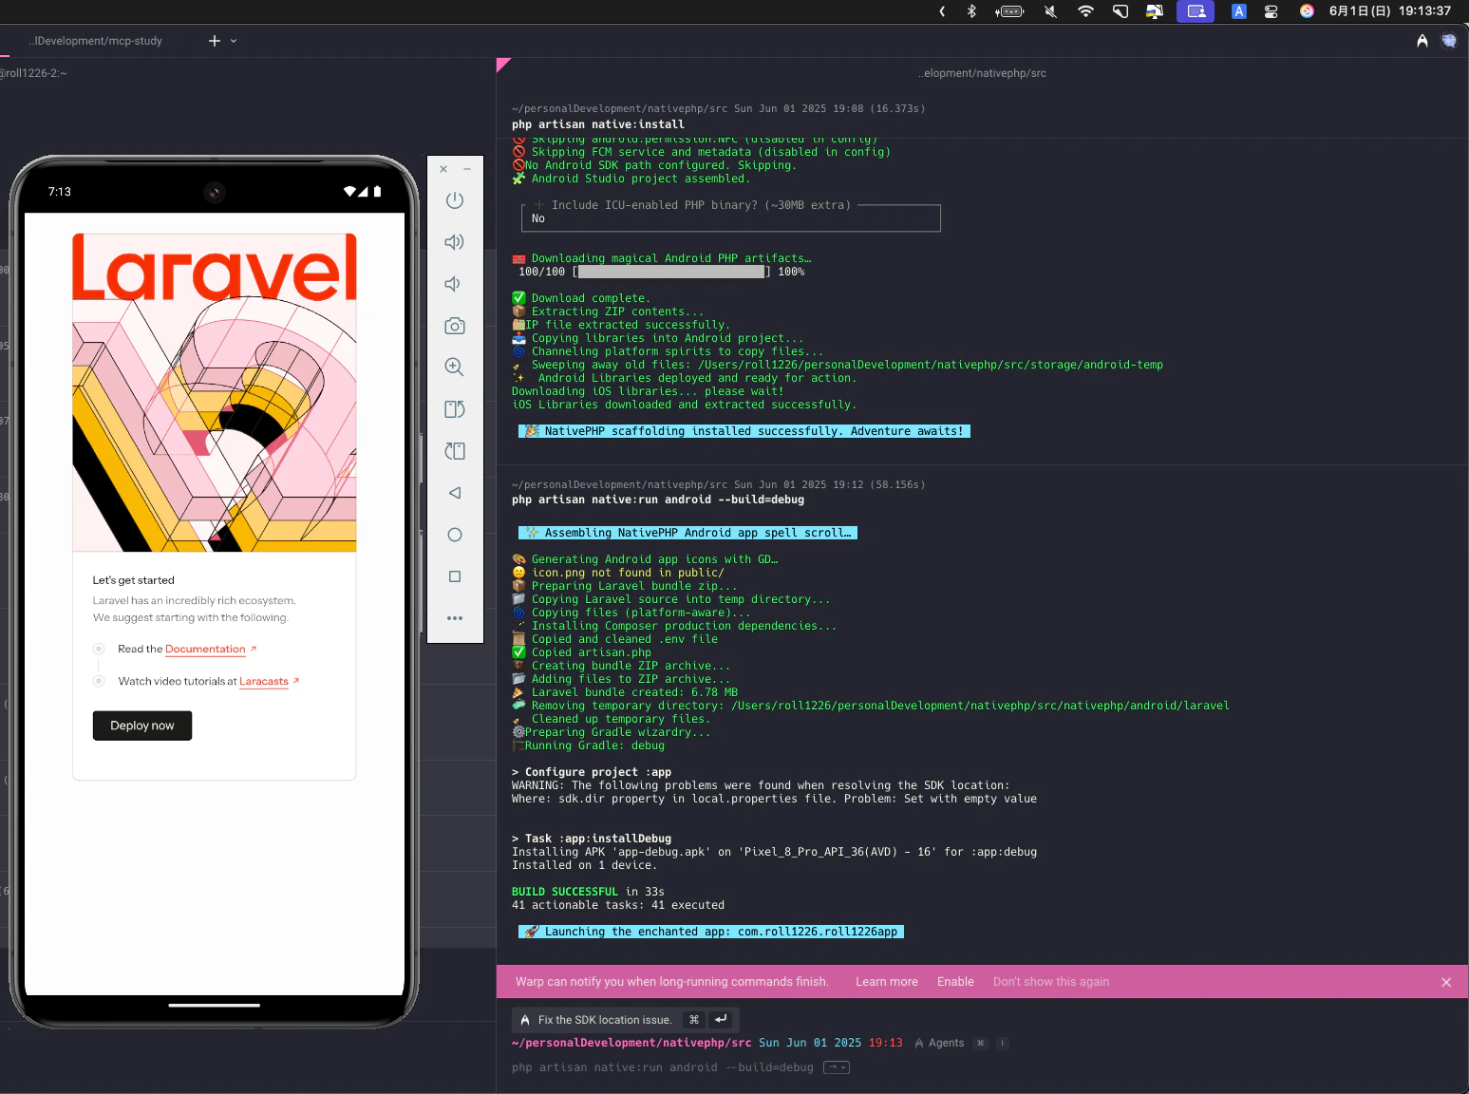The width and height of the screenshot is (1469, 1094).
Task: Open Warp AI agent icon in title bar
Action: 1422,41
